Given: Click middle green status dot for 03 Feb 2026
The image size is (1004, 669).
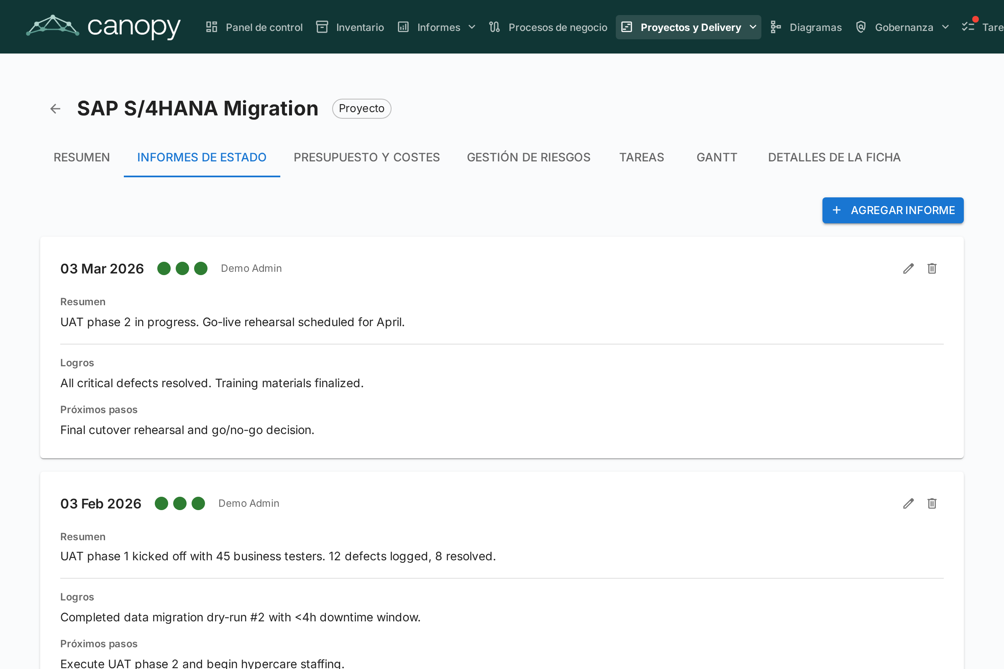Looking at the screenshot, I should point(180,503).
